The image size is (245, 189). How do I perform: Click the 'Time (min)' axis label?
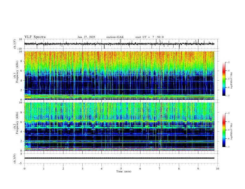tap(124, 171)
